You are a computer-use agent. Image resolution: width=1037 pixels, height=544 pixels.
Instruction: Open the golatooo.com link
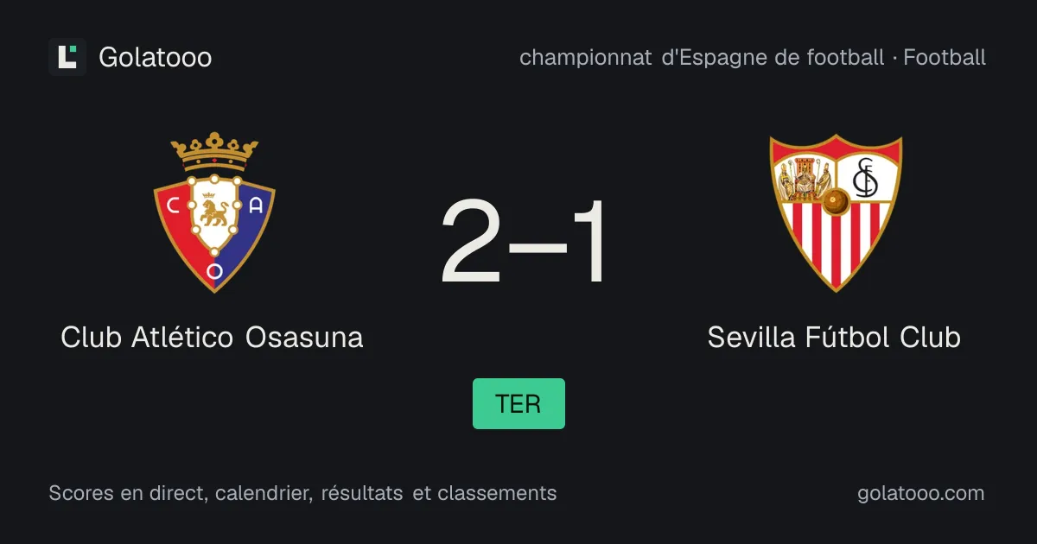point(920,493)
